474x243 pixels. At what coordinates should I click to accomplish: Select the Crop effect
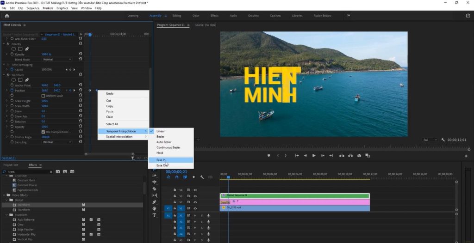pyautogui.click(x=20, y=225)
